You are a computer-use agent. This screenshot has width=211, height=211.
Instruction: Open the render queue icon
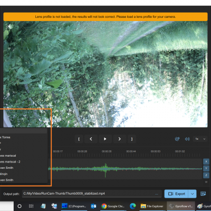click(x=203, y=194)
